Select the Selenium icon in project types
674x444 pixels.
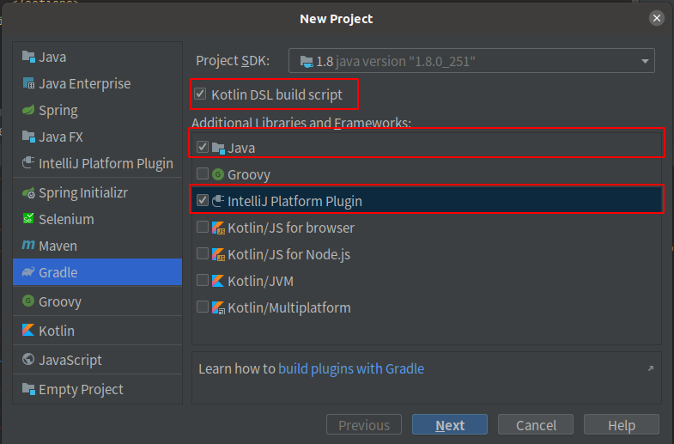click(x=28, y=219)
